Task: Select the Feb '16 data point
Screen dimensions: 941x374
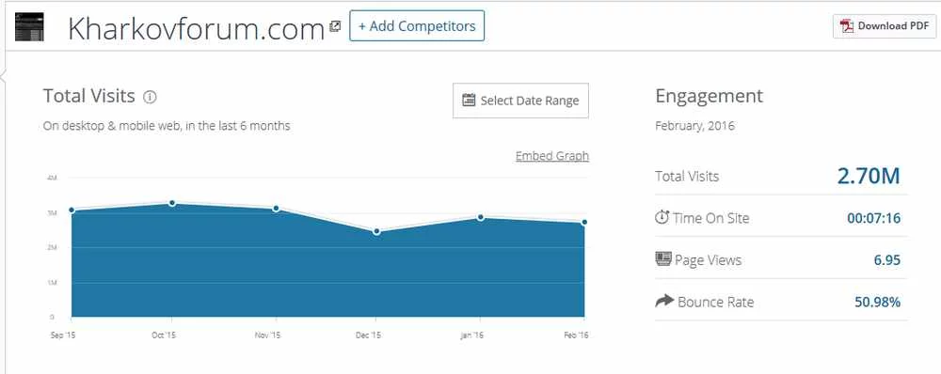Action: tap(584, 223)
